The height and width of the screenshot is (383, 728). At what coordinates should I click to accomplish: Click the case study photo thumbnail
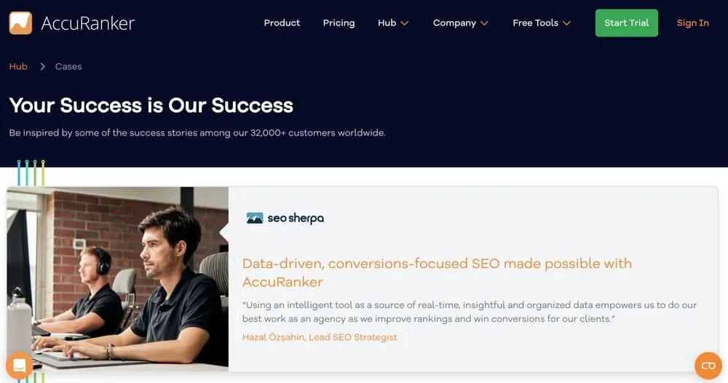tap(117, 277)
